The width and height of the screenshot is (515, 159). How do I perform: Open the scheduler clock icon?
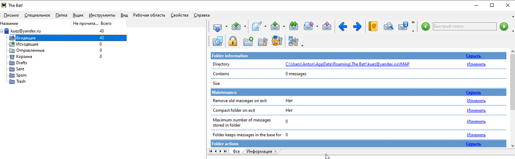coord(218,41)
